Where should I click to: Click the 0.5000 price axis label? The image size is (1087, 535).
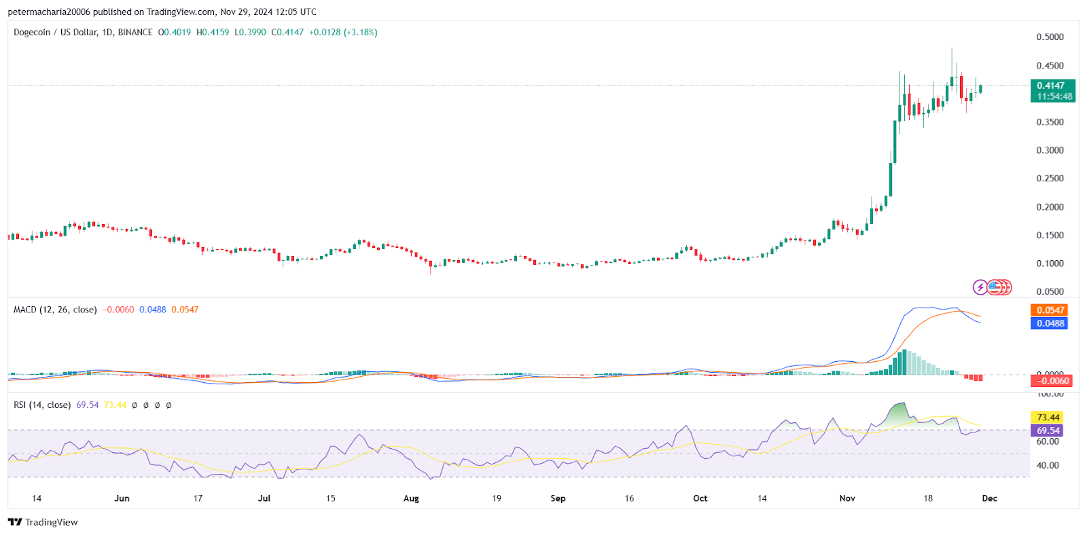1050,37
